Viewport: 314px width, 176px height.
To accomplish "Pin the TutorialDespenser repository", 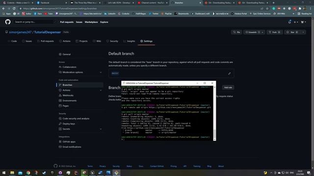I will tap(236, 32).
